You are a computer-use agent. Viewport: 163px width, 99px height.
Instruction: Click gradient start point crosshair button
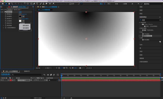click(x=20, y=14)
